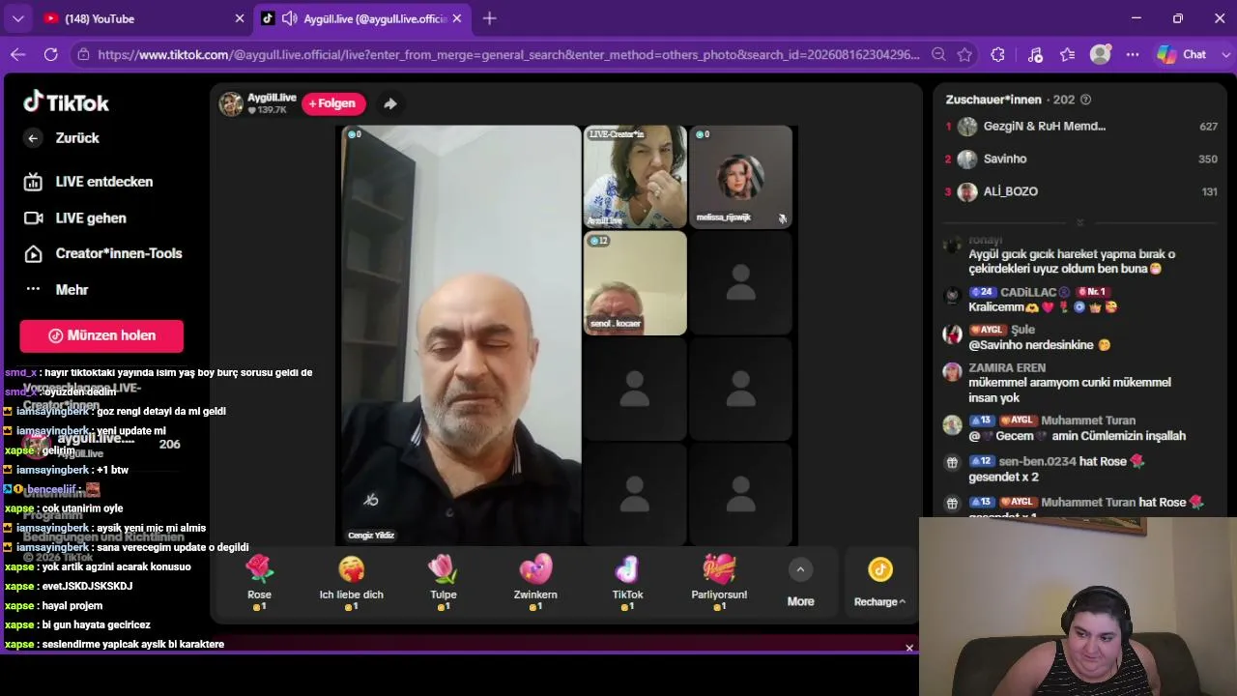Screen dimensions: 1237x696
Task: Restore down the browser window
Action: click(x=1178, y=18)
